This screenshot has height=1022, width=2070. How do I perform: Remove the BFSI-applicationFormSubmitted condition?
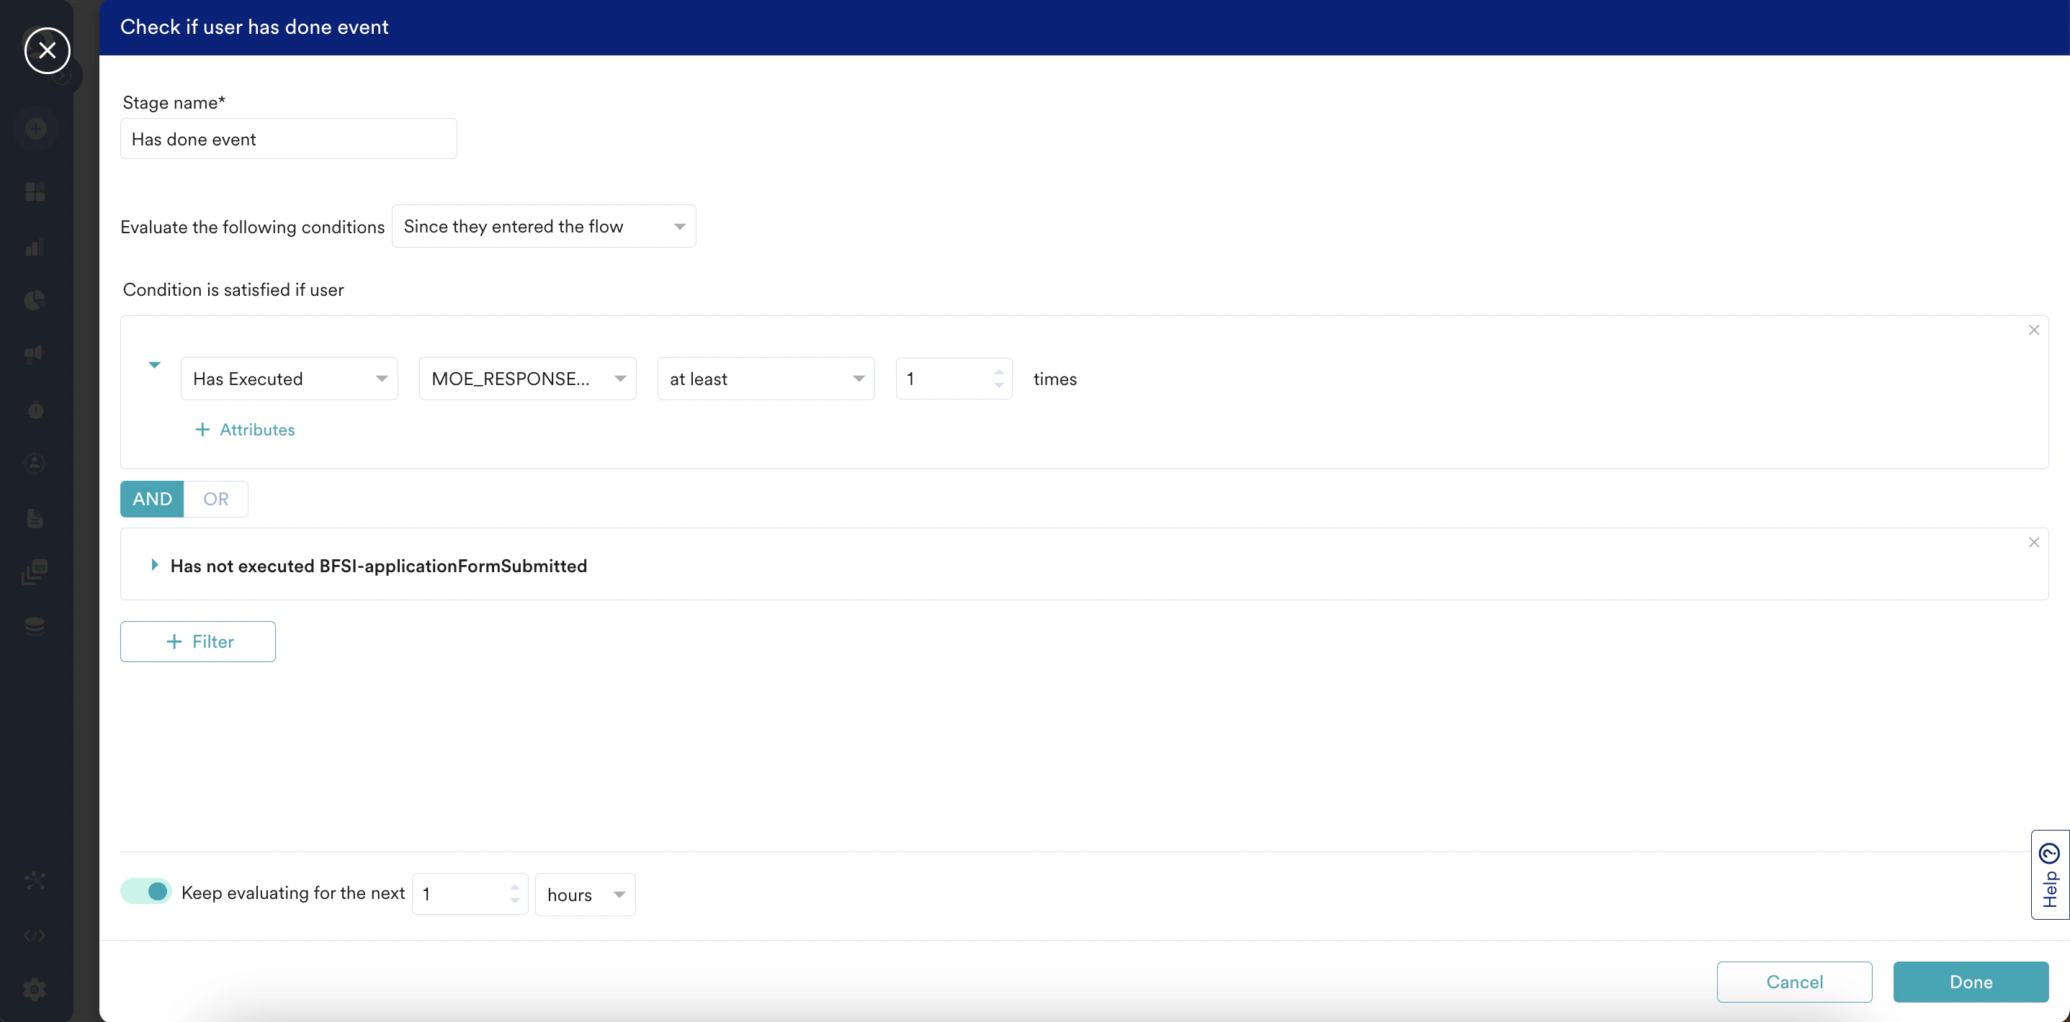tap(2033, 543)
